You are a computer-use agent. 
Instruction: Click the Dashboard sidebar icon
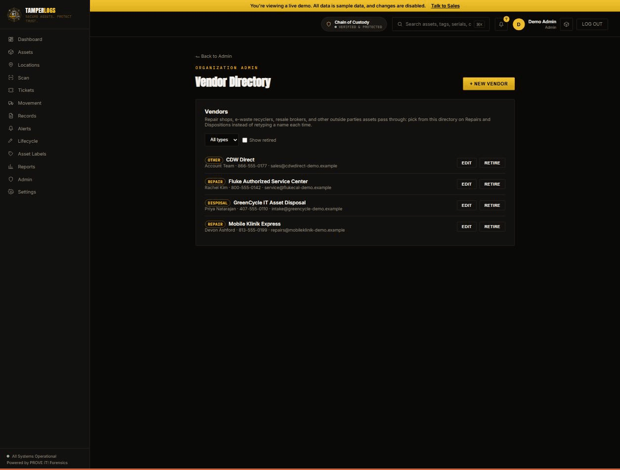pos(11,39)
